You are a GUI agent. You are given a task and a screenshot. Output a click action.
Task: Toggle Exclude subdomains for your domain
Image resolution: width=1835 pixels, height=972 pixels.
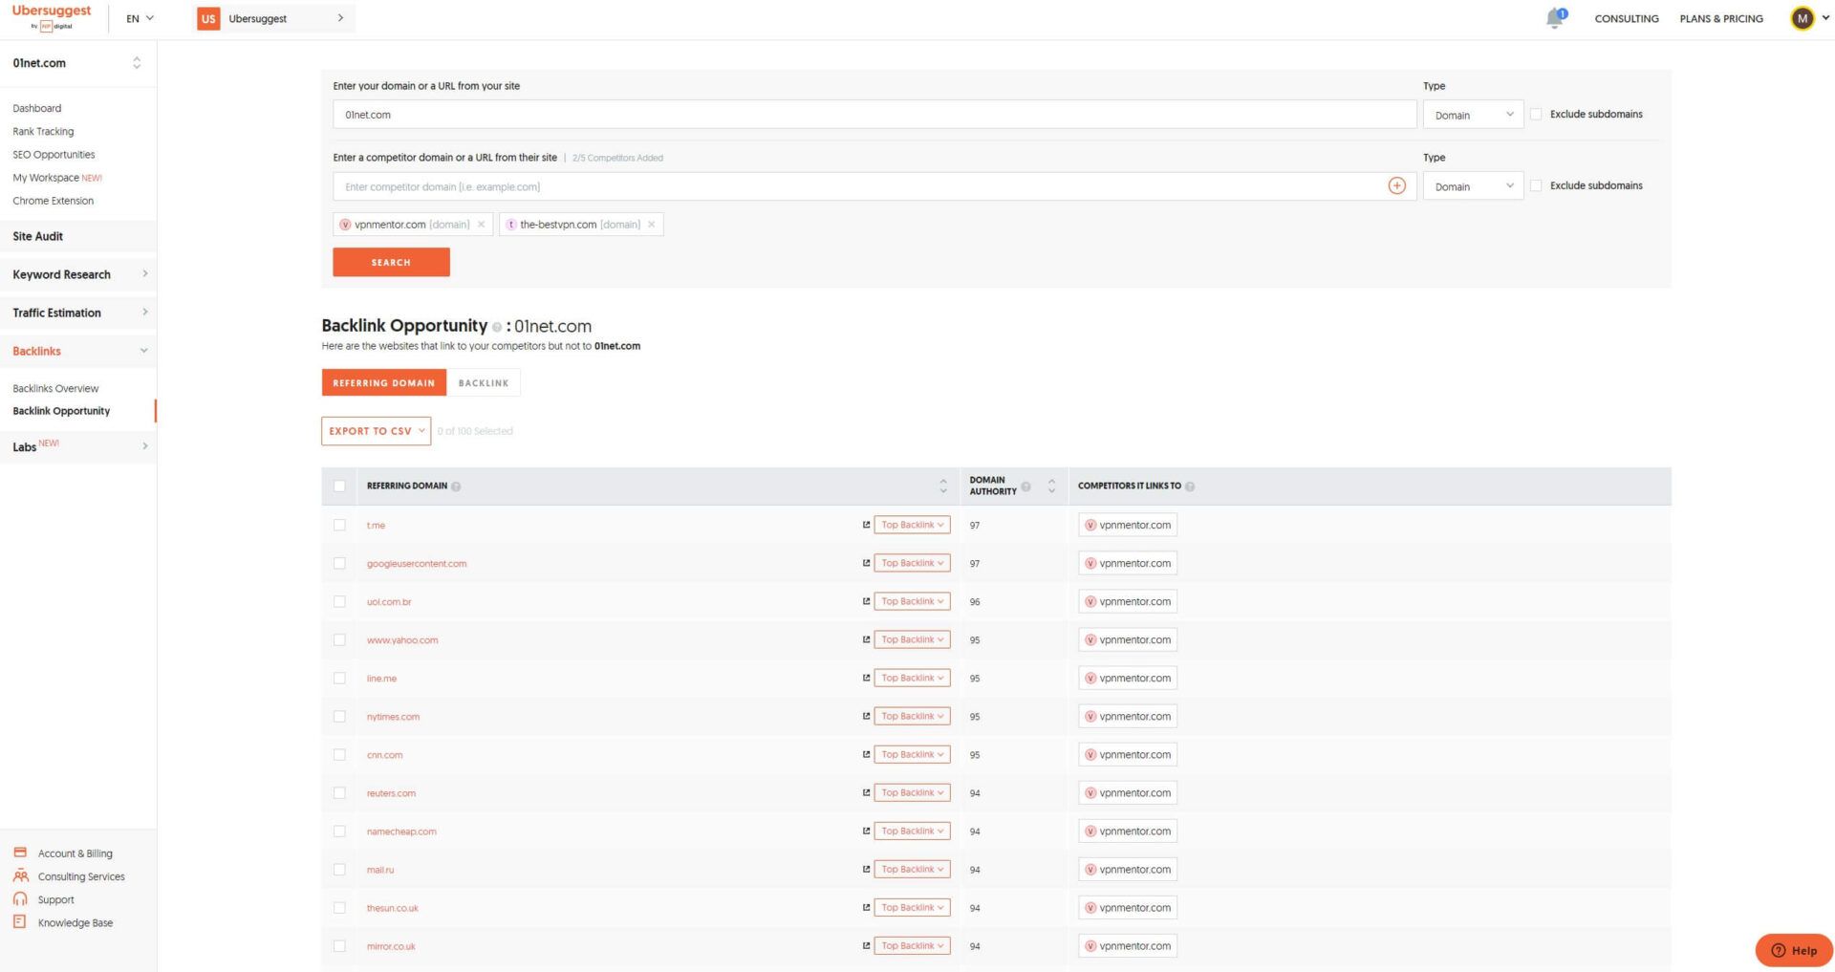click(x=1536, y=114)
